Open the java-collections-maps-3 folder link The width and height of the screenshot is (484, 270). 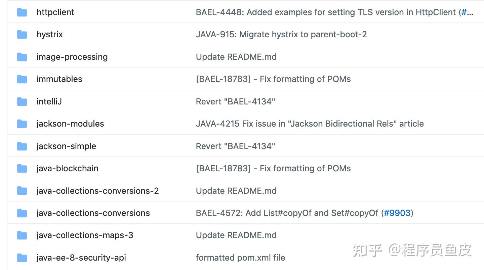coord(85,235)
